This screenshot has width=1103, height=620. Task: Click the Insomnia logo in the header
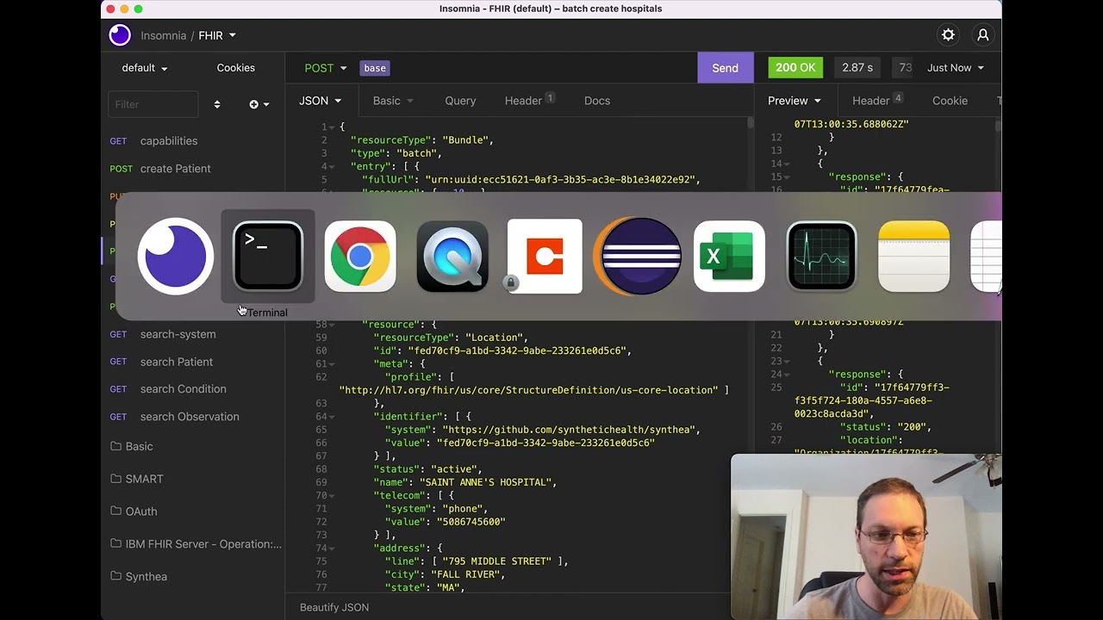[120, 35]
